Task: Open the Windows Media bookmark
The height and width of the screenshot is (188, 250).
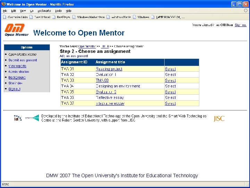Action: [x=119, y=17]
